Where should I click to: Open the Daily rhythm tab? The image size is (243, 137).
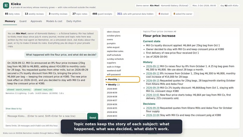pos(74,21)
